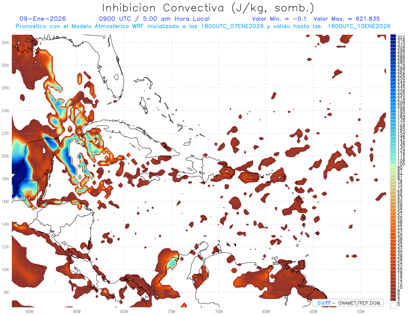Pick the dark blue 322 colorbar swatch
The width and height of the screenshot is (409, 316).
(x=393, y=36)
